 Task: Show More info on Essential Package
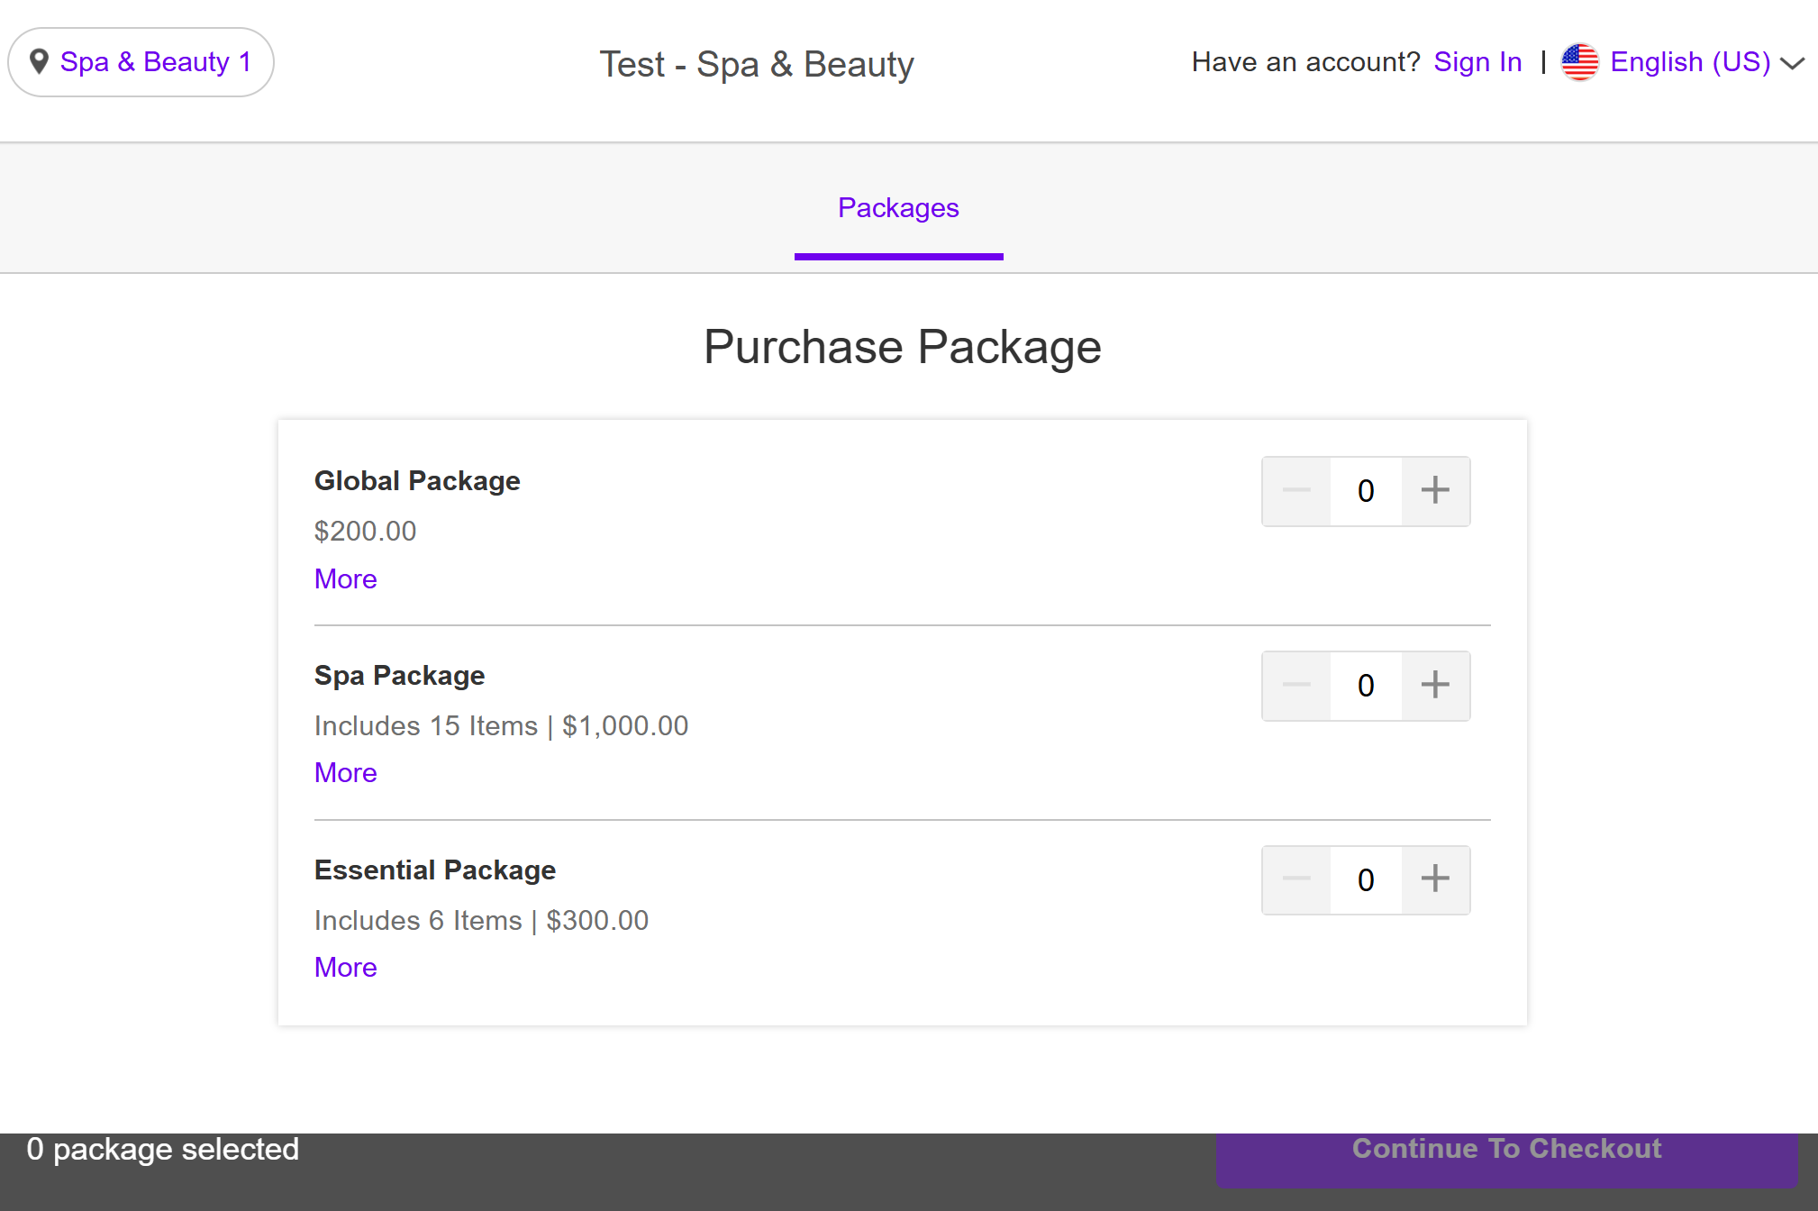(345, 967)
